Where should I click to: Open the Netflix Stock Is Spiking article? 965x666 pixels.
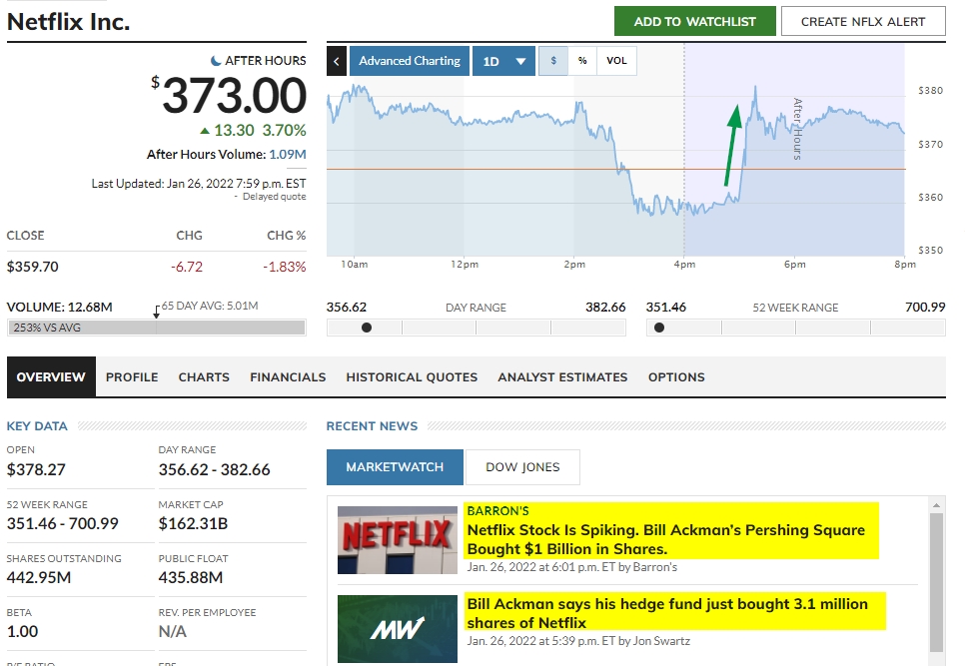(665, 539)
